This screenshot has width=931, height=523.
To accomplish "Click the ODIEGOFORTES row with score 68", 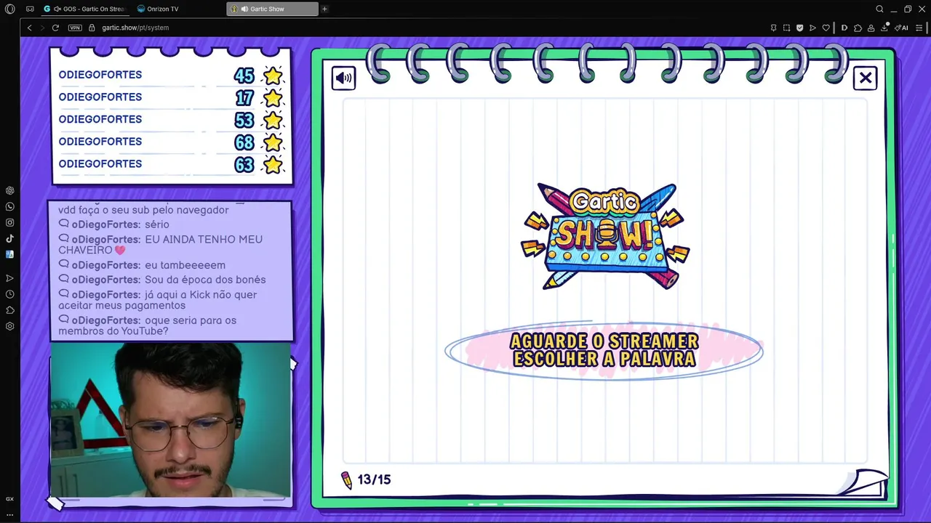I will pyautogui.click(x=171, y=142).
